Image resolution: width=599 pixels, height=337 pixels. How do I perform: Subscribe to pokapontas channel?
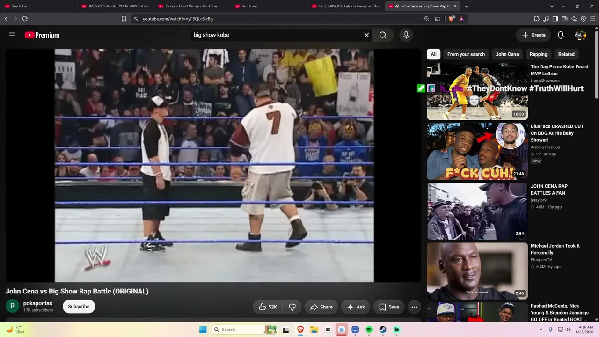point(79,307)
